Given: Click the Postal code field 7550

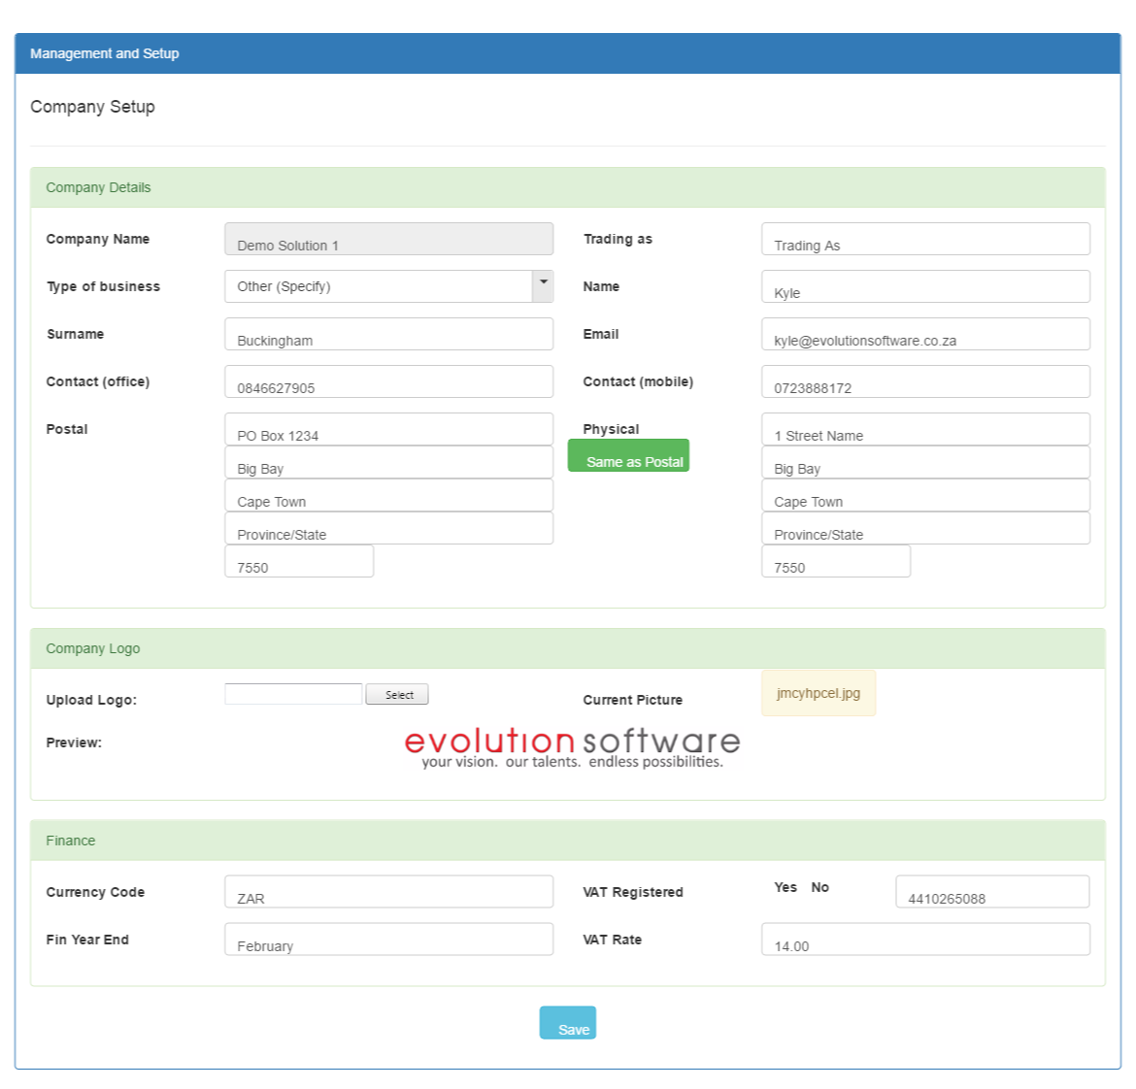Looking at the screenshot, I should [299, 561].
